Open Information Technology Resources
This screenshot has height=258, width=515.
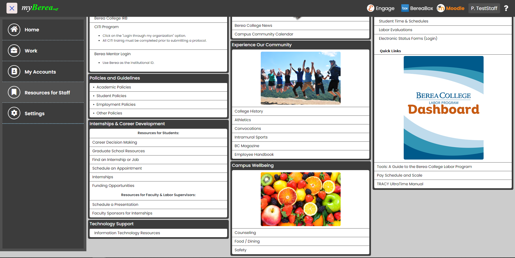(127, 233)
